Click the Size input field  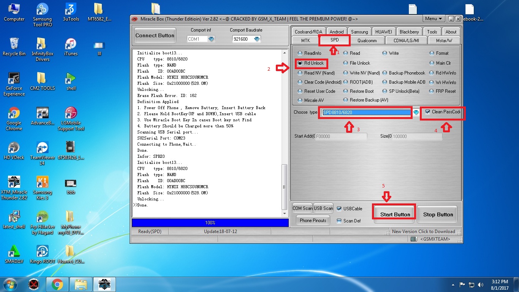click(417, 136)
